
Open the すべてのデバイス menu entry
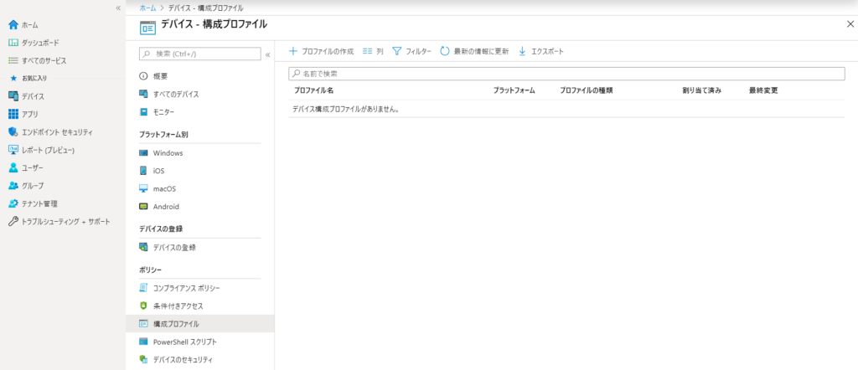pos(176,94)
